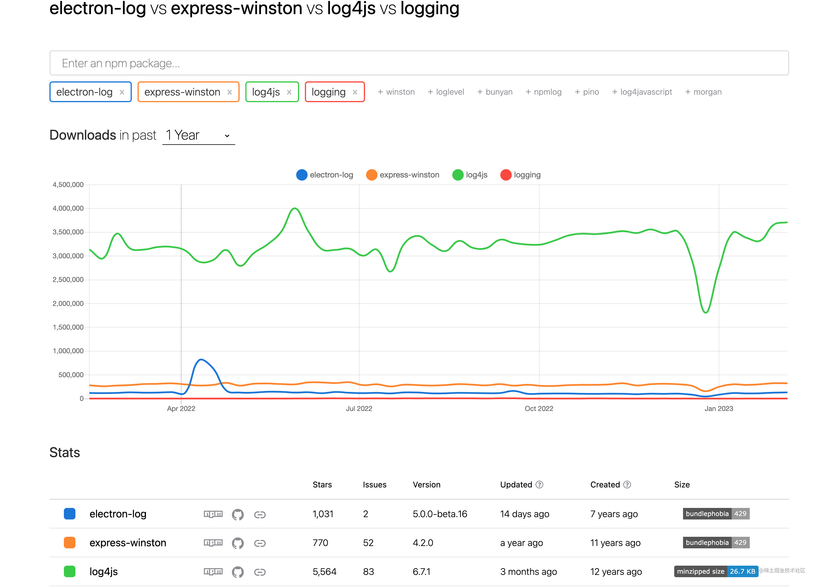
Task: Click orange color swatch beside express-winston row
Action: (x=70, y=543)
